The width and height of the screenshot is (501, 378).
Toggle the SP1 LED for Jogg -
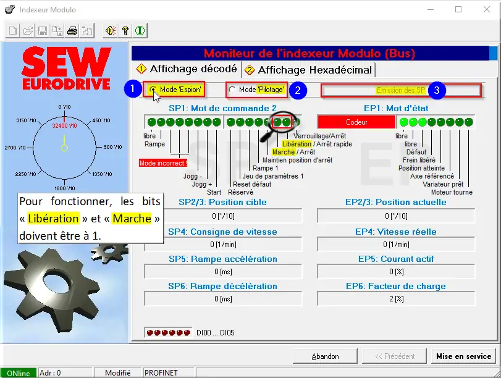198,122
